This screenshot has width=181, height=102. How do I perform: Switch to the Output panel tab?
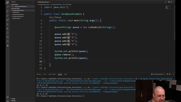45,74
